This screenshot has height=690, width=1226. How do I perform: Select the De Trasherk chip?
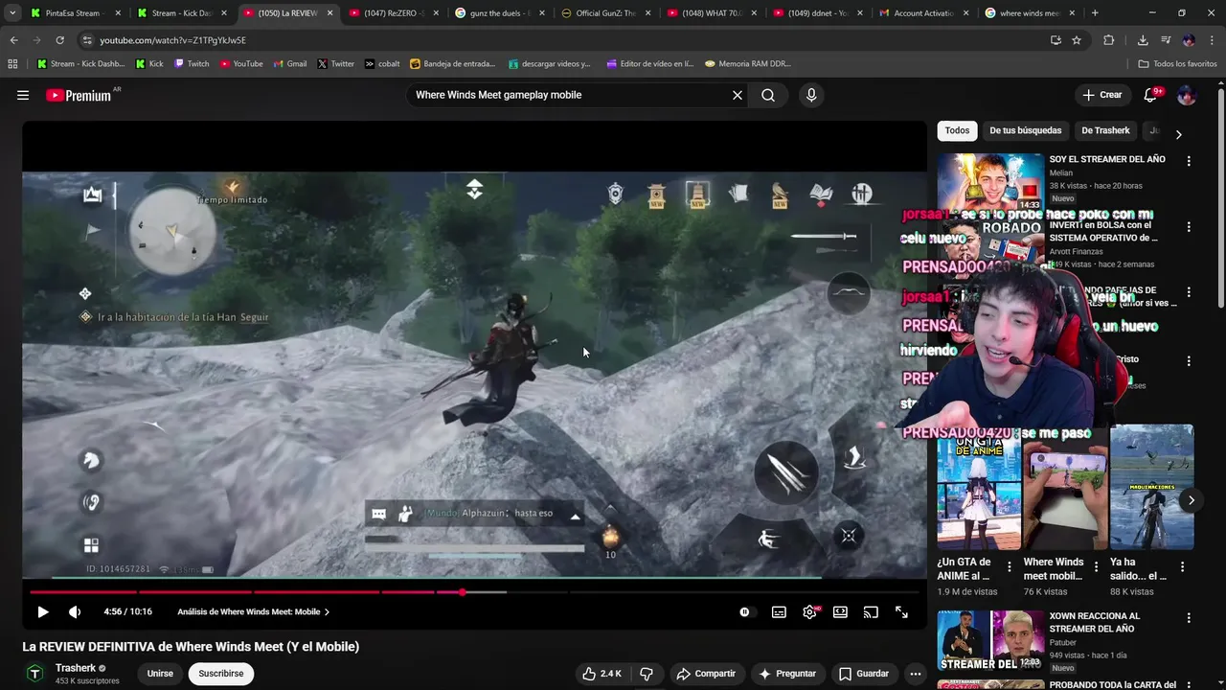pos(1105,130)
